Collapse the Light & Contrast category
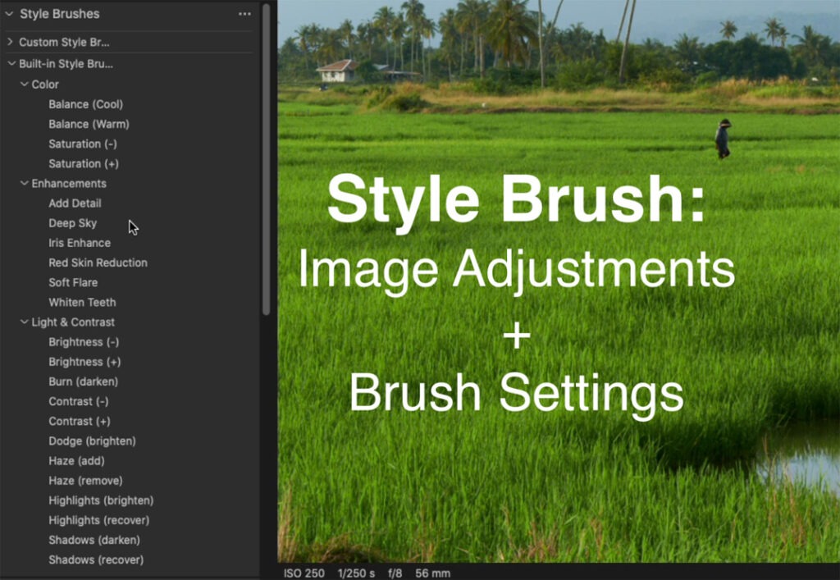The image size is (840, 580). tap(23, 322)
